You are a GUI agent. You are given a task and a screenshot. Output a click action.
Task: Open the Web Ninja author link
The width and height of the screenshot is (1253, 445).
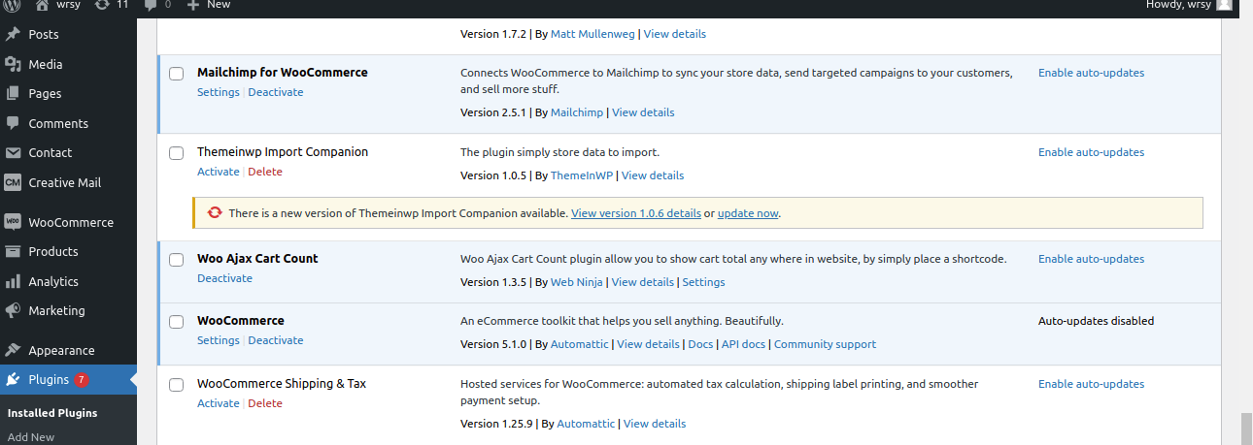577,282
